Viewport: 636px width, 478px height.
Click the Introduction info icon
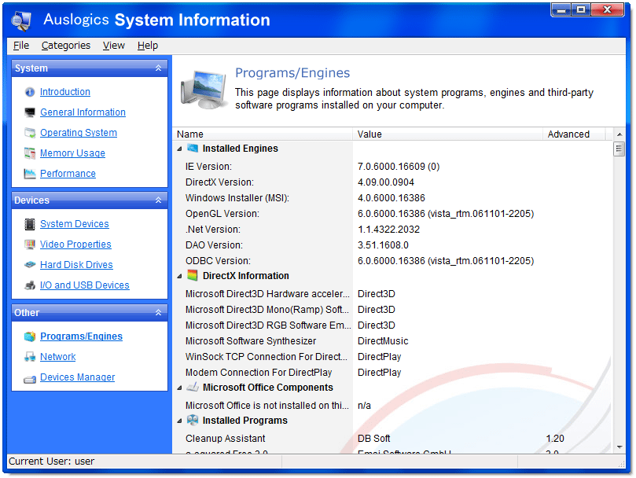(x=30, y=92)
